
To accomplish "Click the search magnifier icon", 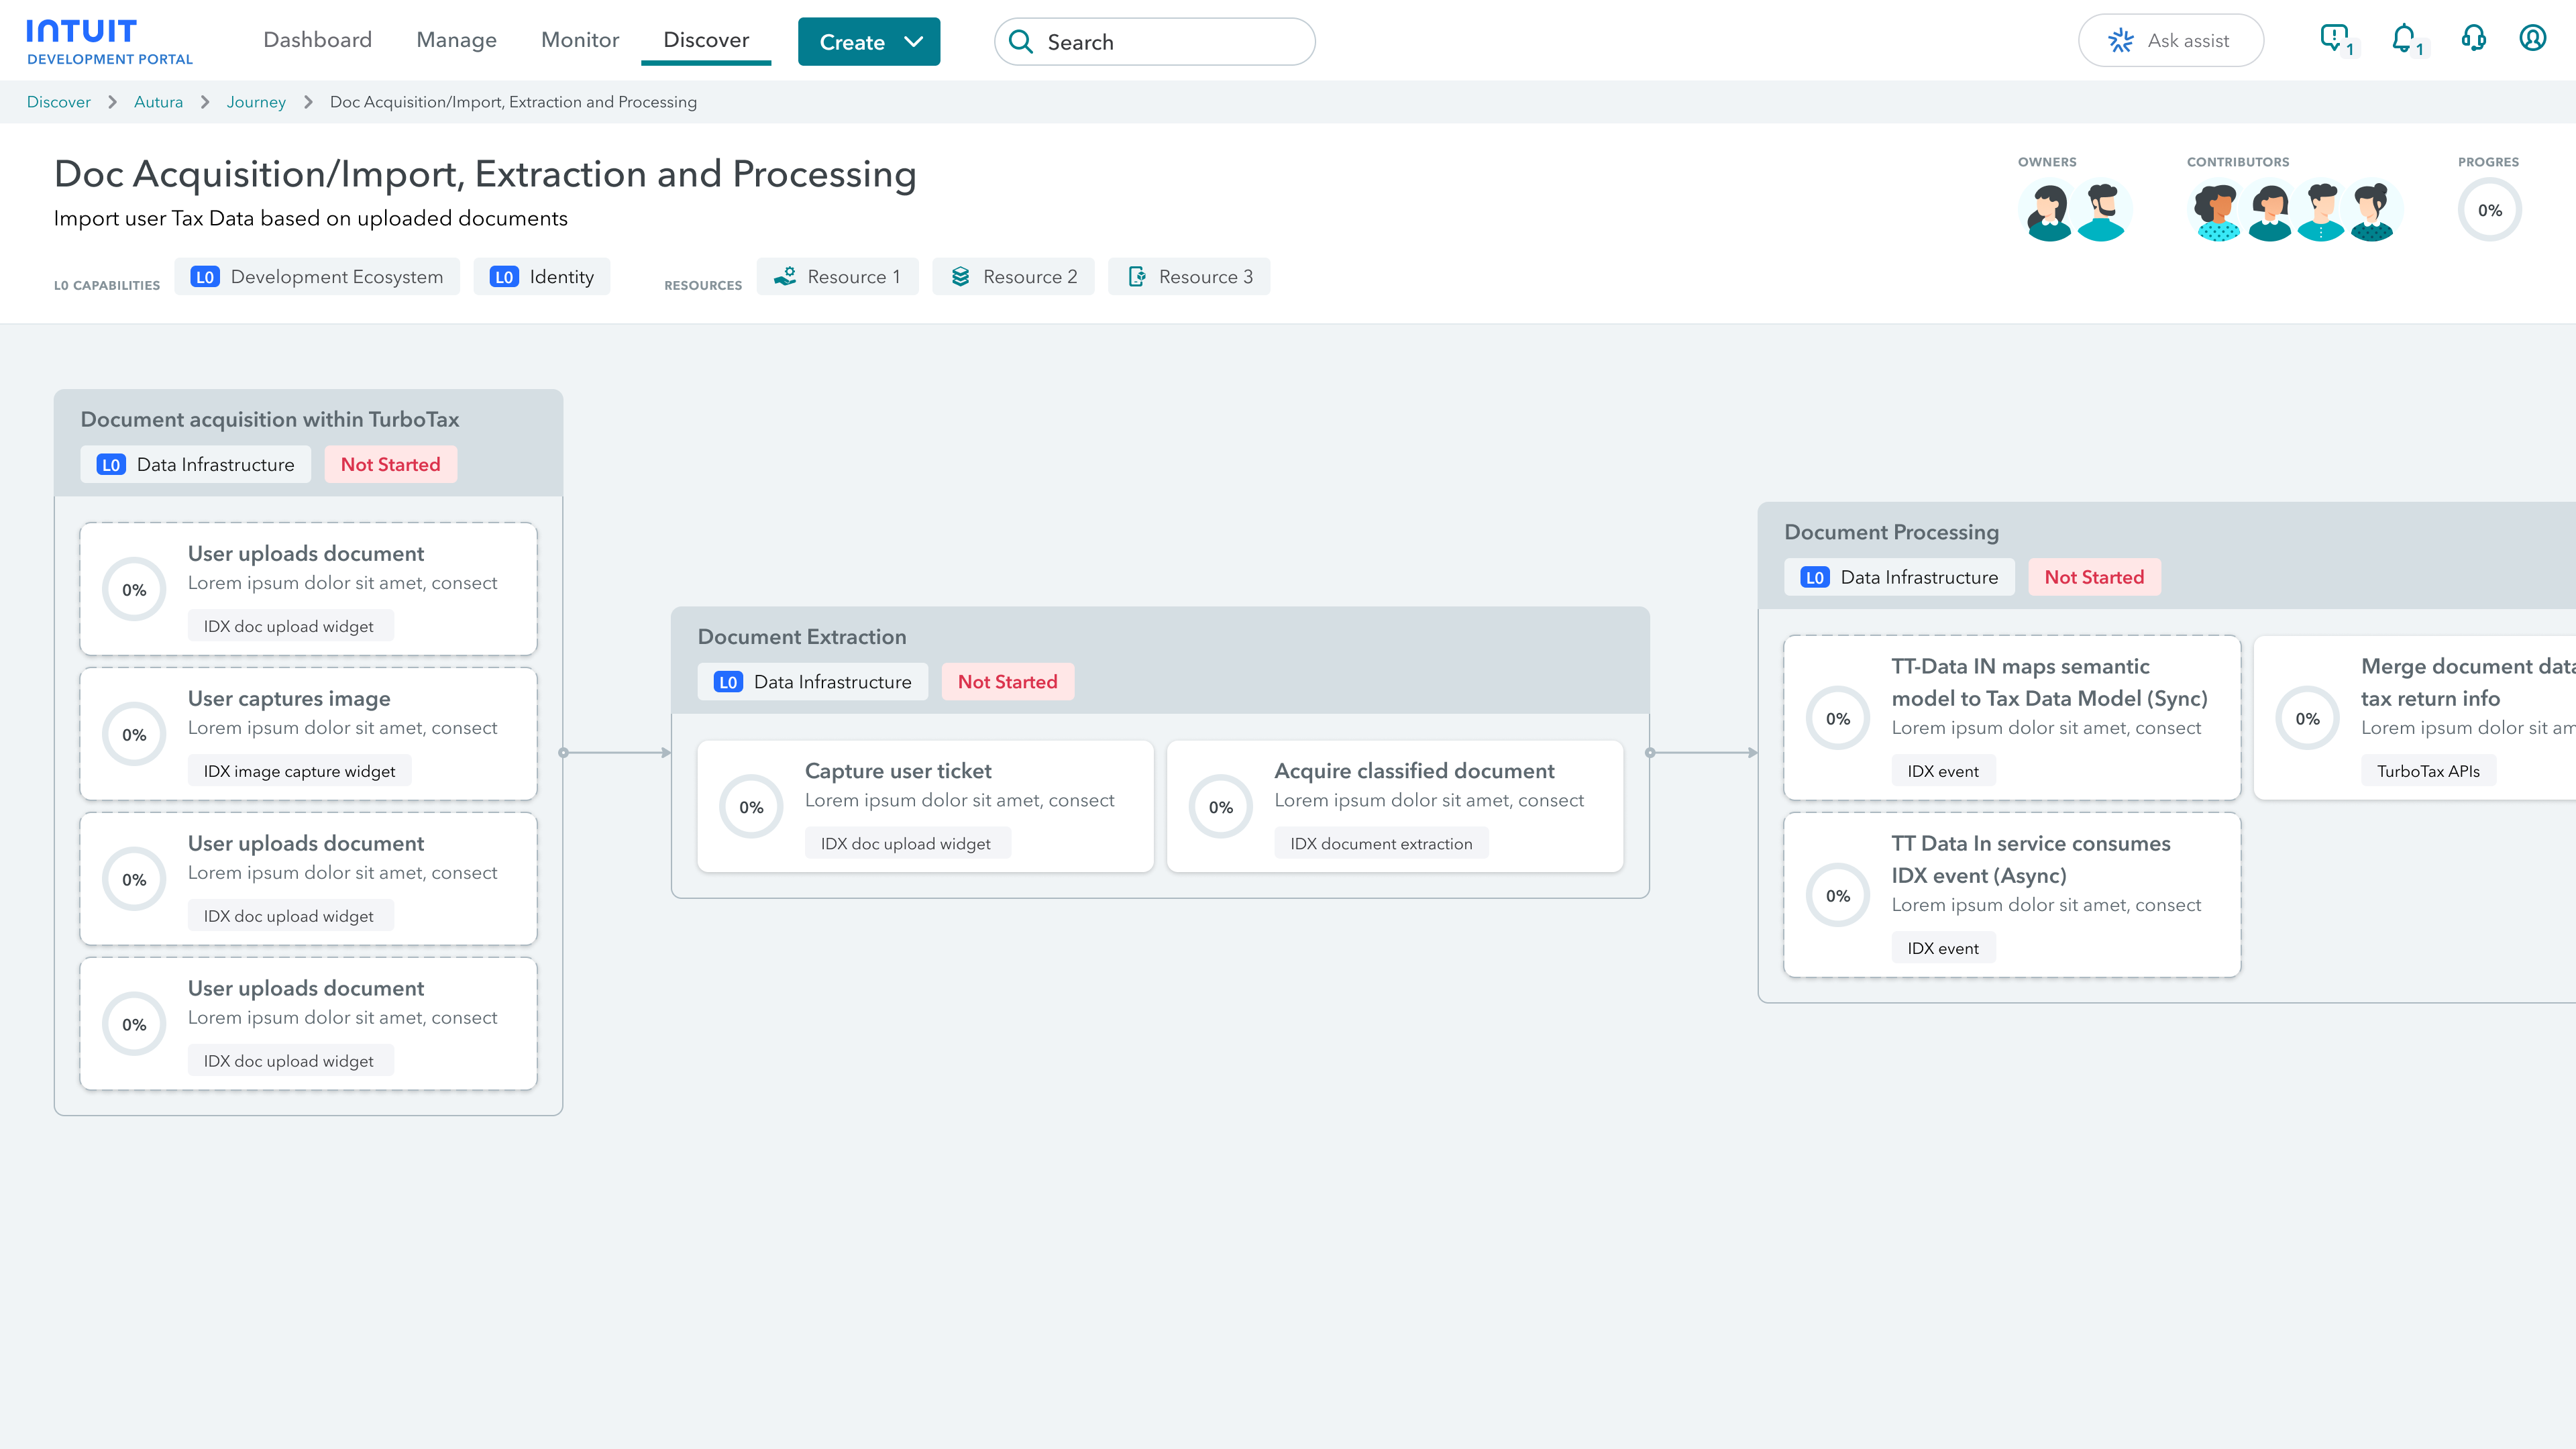I will click(x=1020, y=42).
